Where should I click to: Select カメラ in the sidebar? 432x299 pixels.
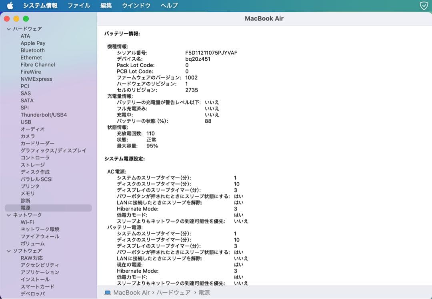point(28,136)
